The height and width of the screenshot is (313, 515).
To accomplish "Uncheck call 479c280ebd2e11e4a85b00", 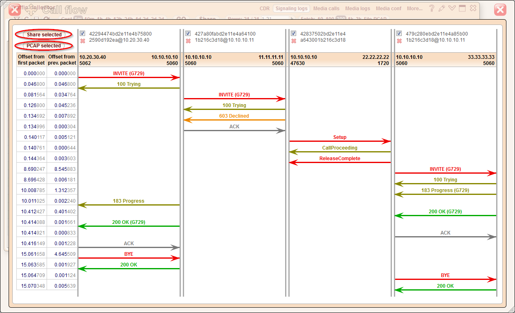I will coord(399,34).
